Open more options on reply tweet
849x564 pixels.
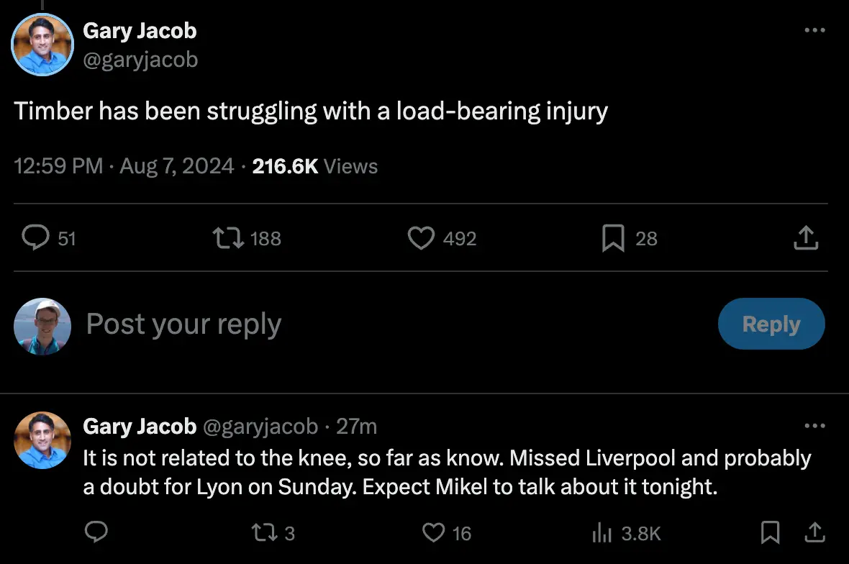[814, 426]
